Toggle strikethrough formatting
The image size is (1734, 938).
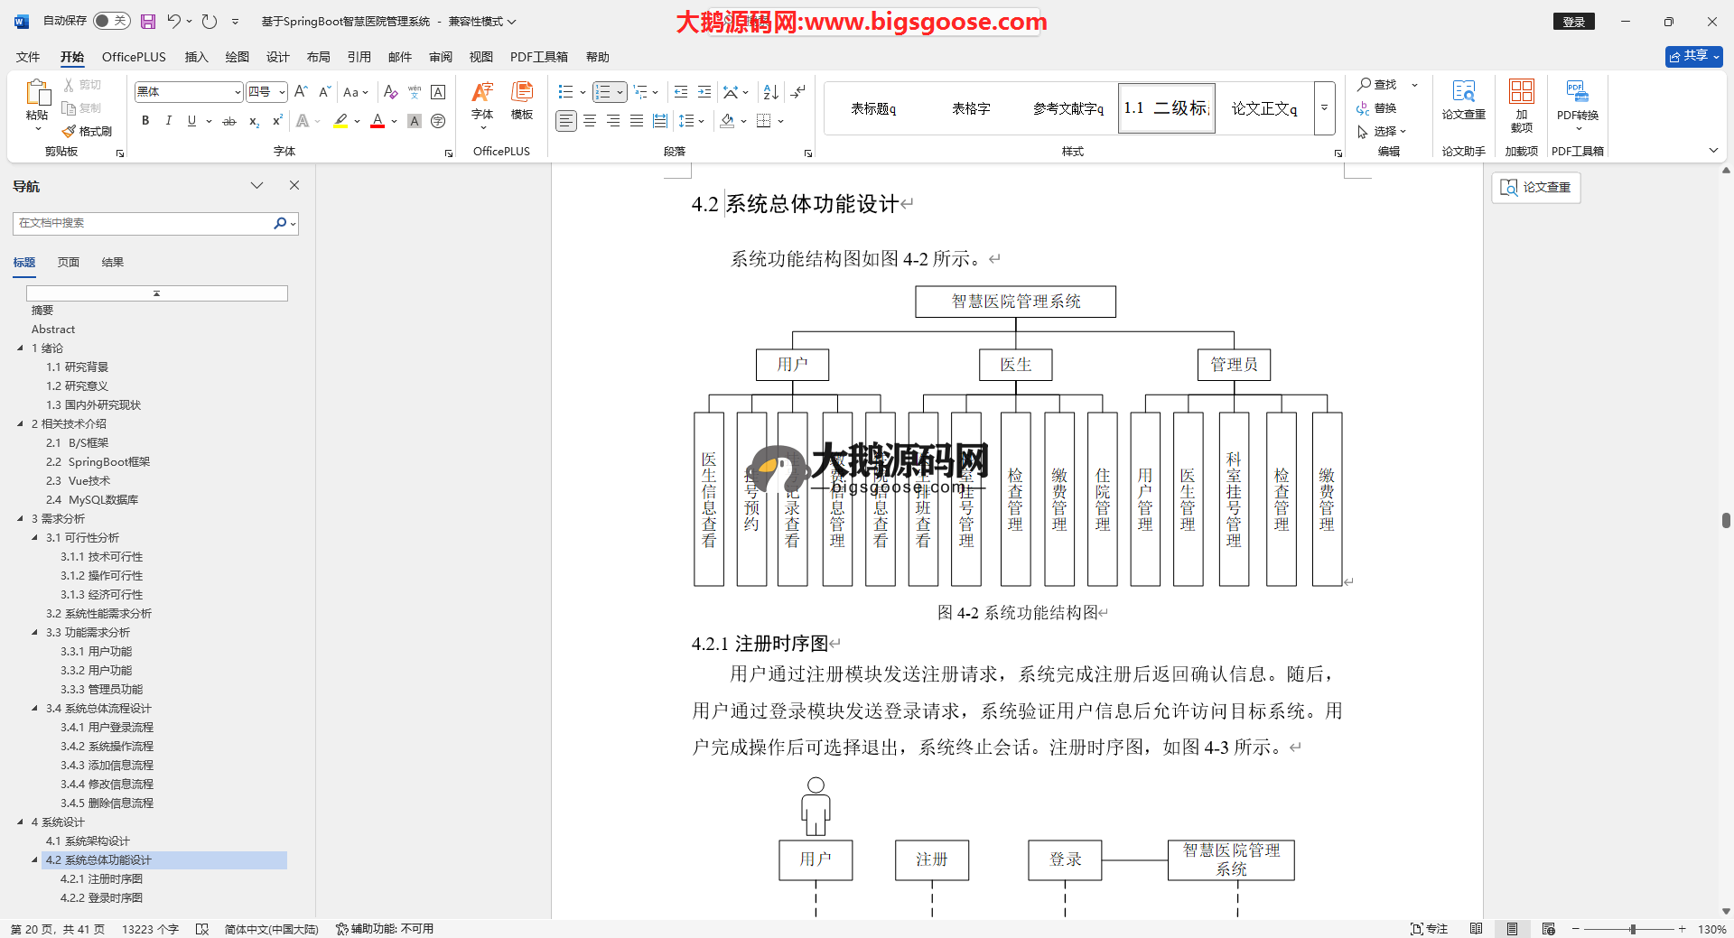click(229, 121)
